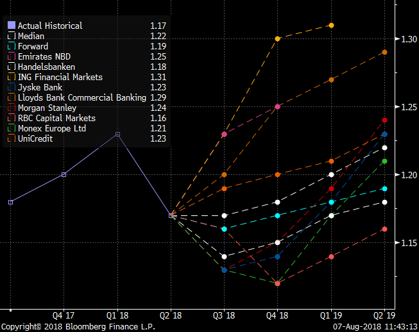Select the "Handelsbanken" legend label
The height and width of the screenshot is (332, 419).
point(46,67)
